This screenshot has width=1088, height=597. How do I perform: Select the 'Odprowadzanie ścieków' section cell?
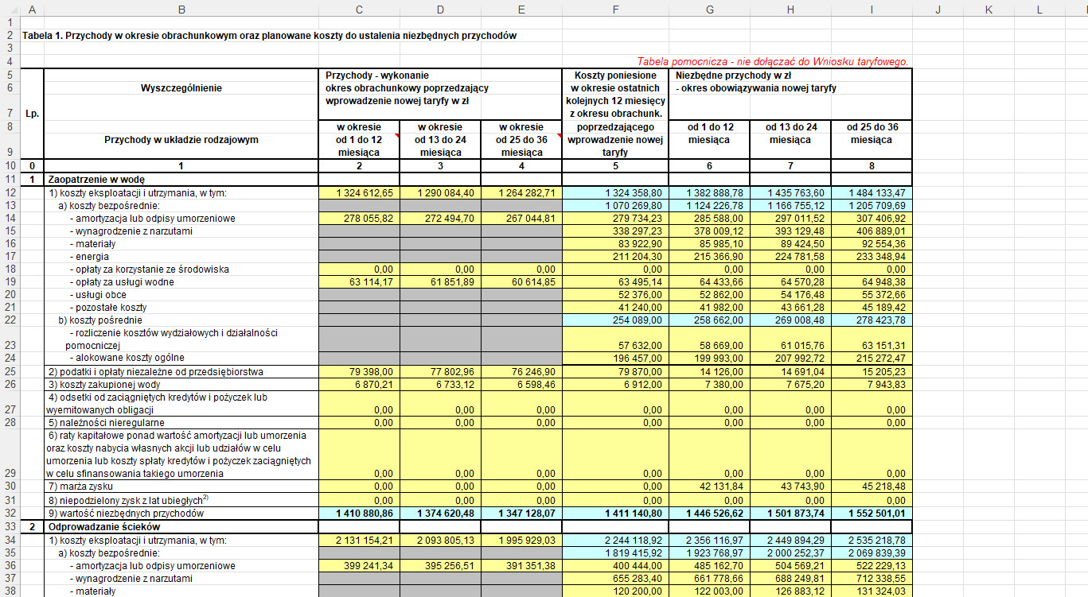click(x=181, y=527)
